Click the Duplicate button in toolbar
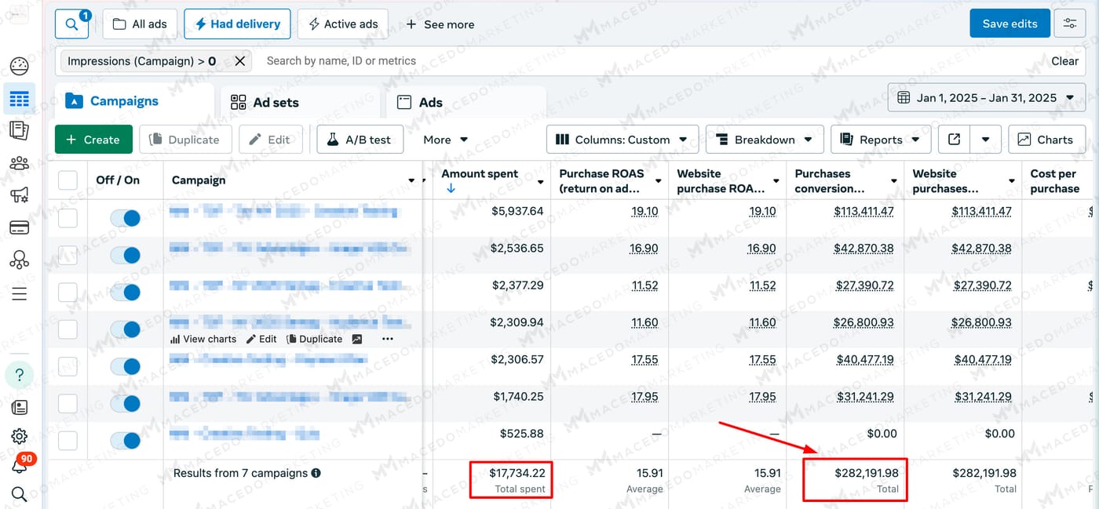The height and width of the screenshot is (509, 1099). [x=185, y=140]
